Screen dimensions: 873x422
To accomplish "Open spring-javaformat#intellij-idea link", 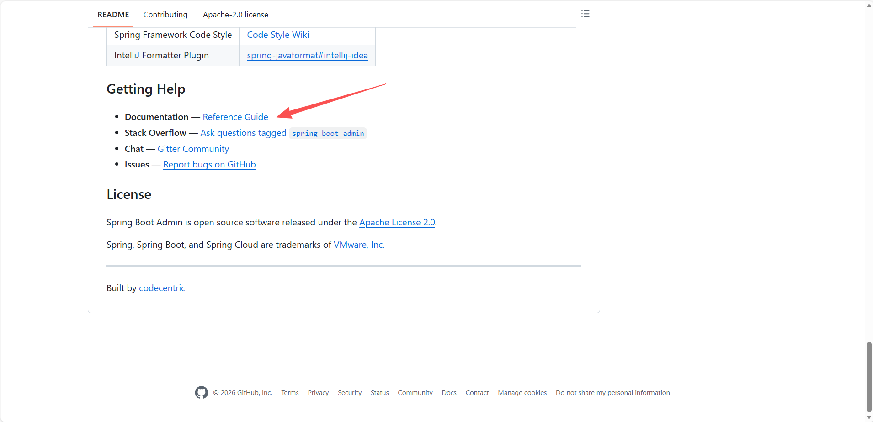I will [x=307, y=55].
